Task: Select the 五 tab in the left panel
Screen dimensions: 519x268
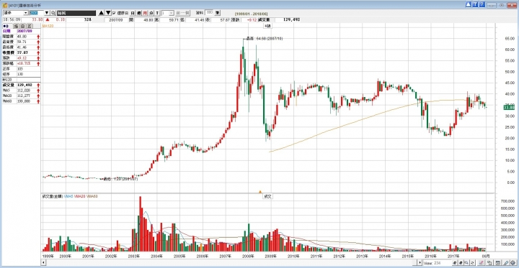Action: click(29, 26)
